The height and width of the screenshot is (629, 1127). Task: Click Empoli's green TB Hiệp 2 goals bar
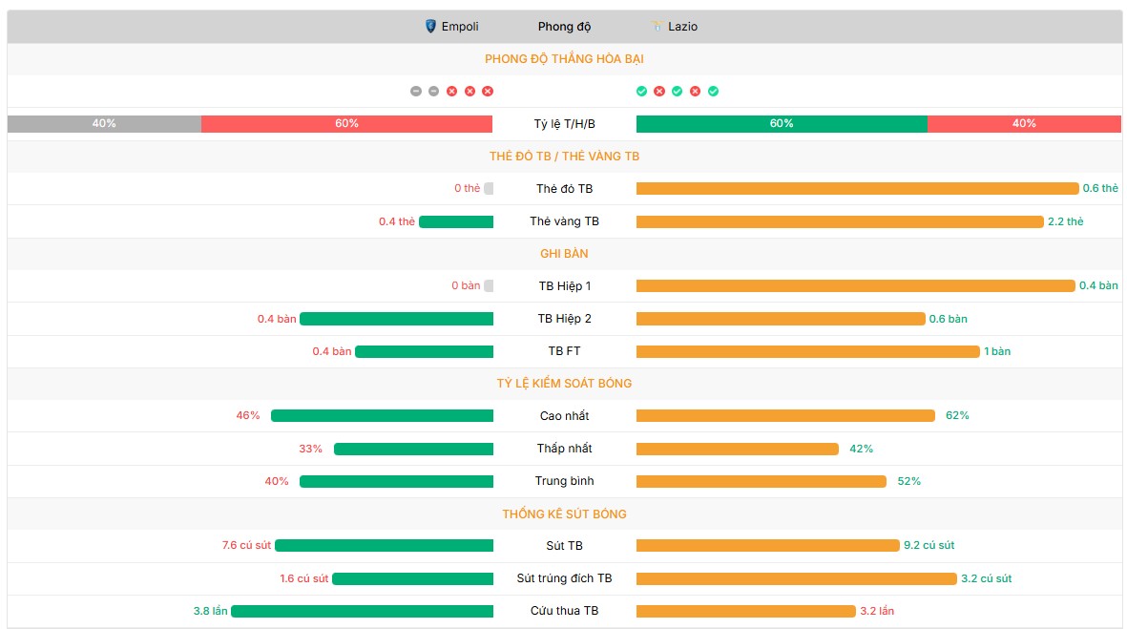tap(397, 319)
